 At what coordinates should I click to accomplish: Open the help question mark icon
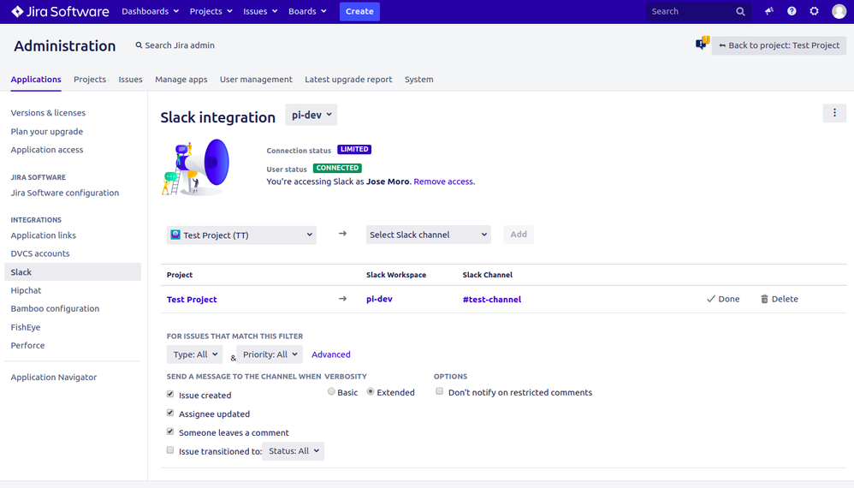[x=792, y=11]
